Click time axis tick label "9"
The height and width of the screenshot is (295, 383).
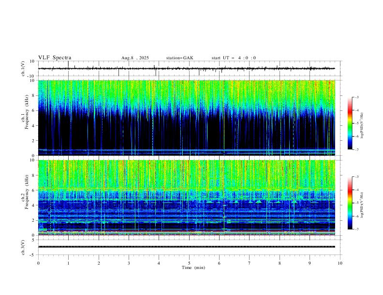click(309, 263)
